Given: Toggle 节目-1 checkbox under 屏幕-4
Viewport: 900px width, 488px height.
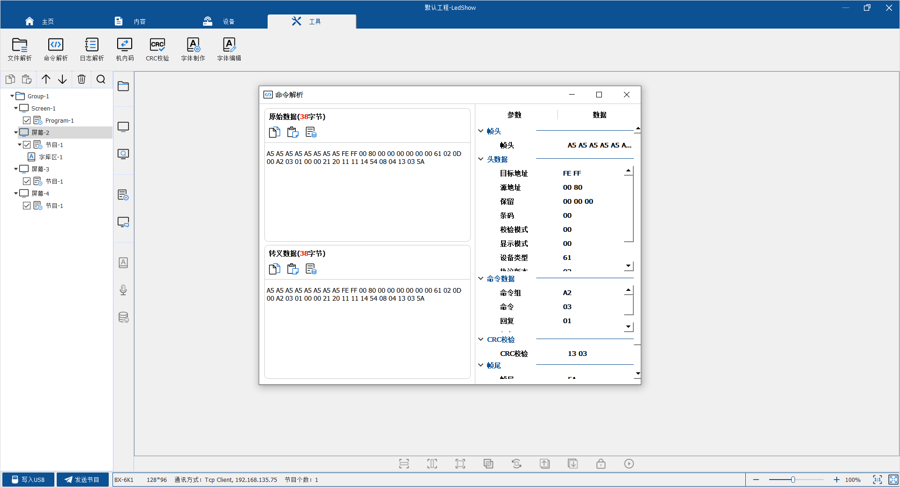Looking at the screenshot, I should tap(27, 206).
